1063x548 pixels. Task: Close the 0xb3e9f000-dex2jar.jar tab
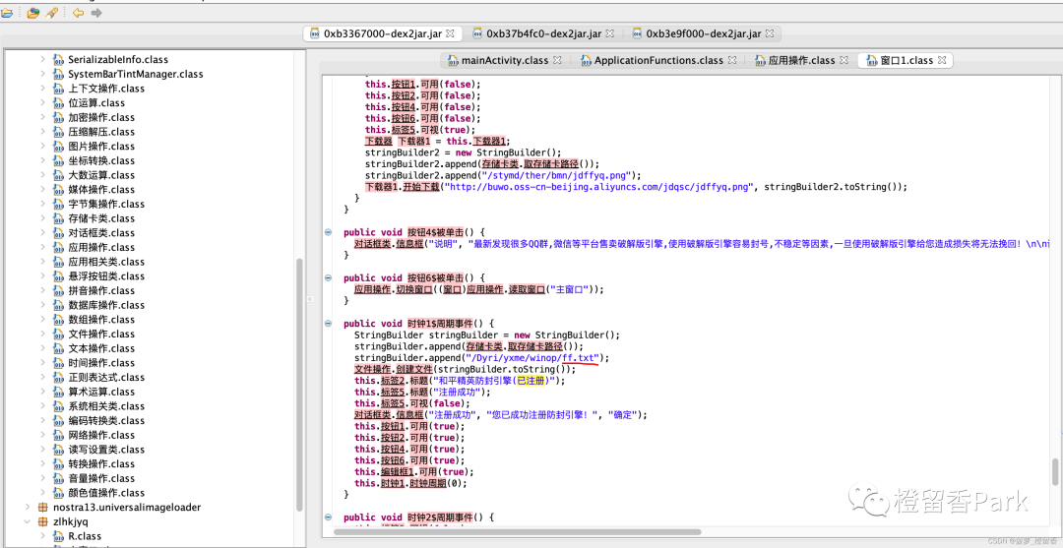click(x=771, y=33)
